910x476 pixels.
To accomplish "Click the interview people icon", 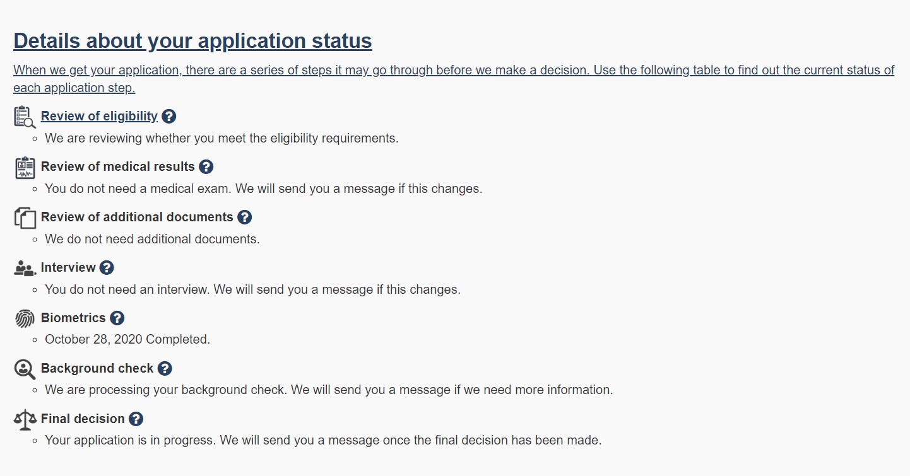I will (25, 269).
